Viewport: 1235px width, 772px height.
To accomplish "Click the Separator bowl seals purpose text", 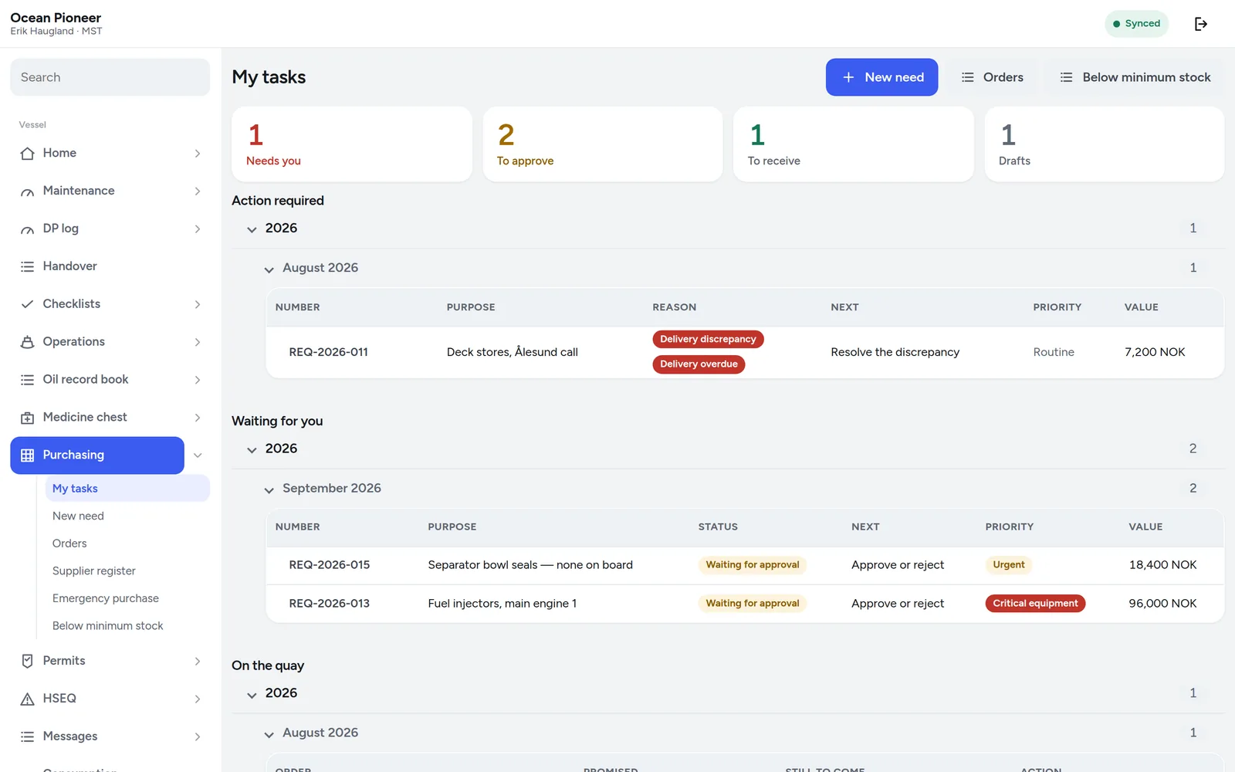I will 530,565.
